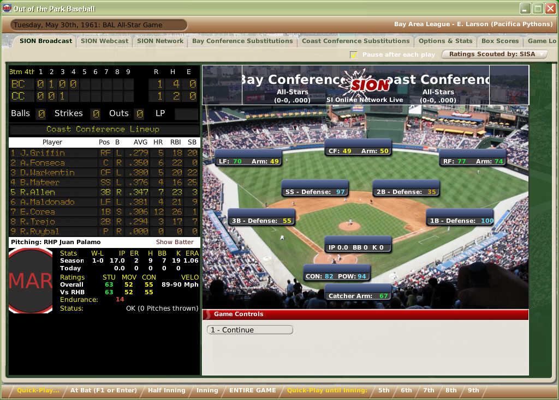Minimize the Out of the Park Baseball window

point(525,8)
